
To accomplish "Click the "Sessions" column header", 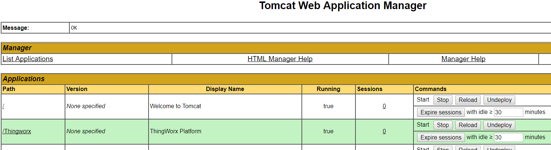I will (370, 89).
